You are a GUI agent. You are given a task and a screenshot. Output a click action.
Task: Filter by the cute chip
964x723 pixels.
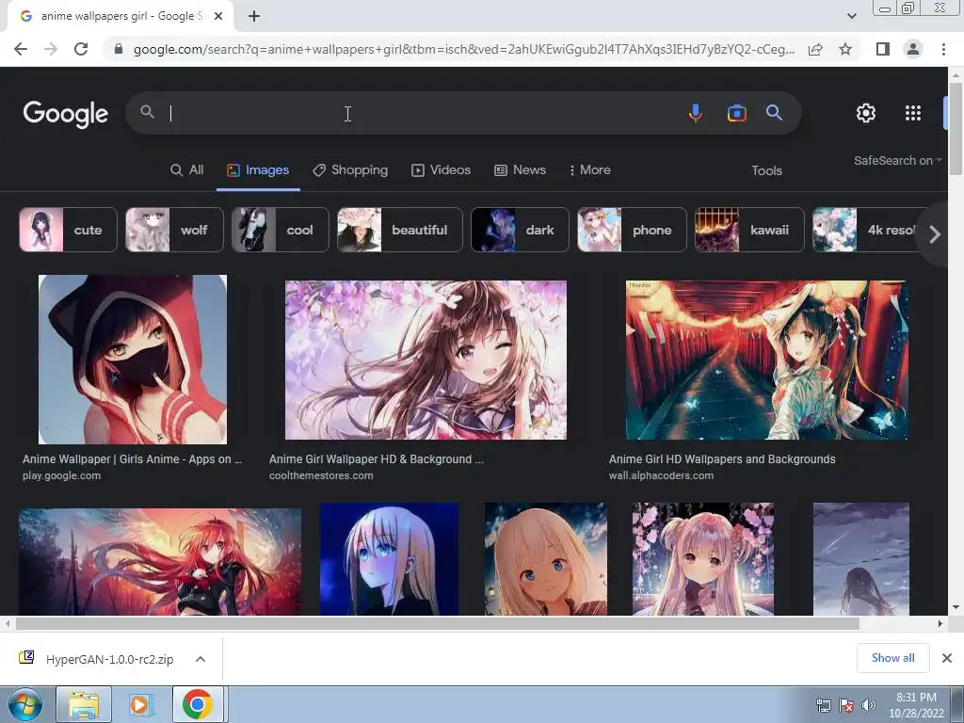[68, 230]
